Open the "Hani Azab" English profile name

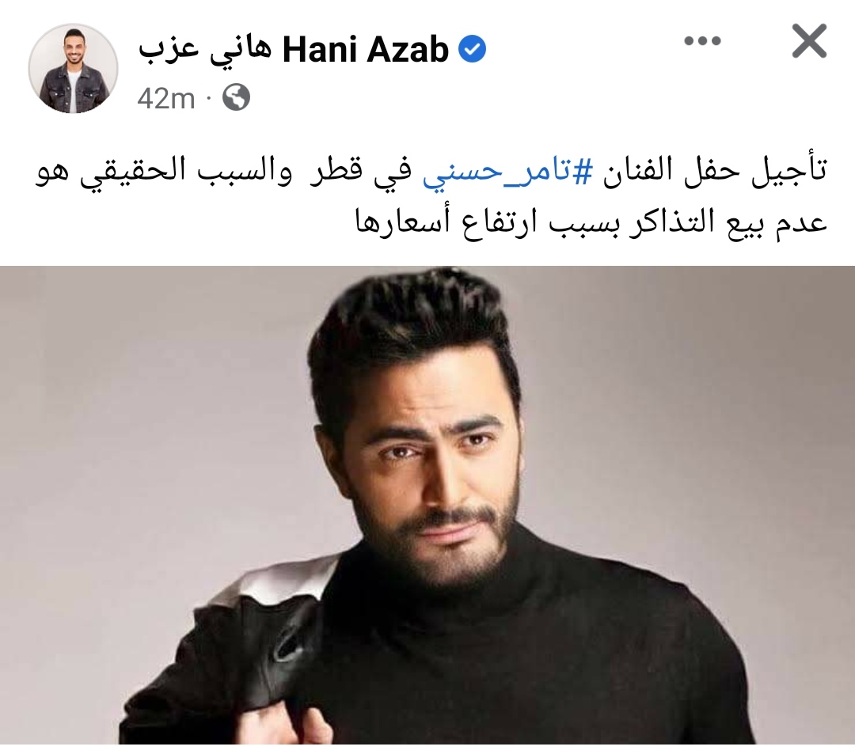tap(365, 50)
